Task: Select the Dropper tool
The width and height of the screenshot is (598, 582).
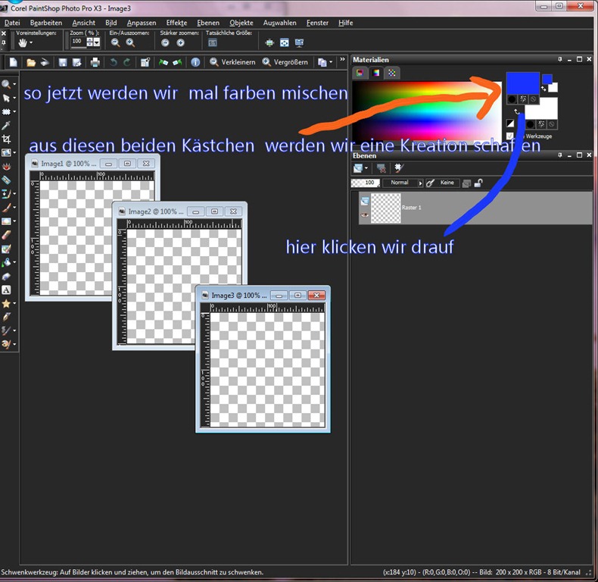Action: [x=6, y=126]
